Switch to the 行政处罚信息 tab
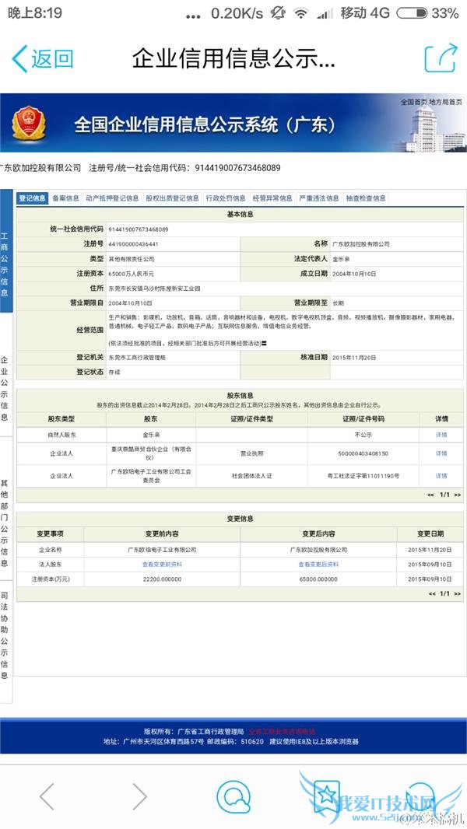 226,198
